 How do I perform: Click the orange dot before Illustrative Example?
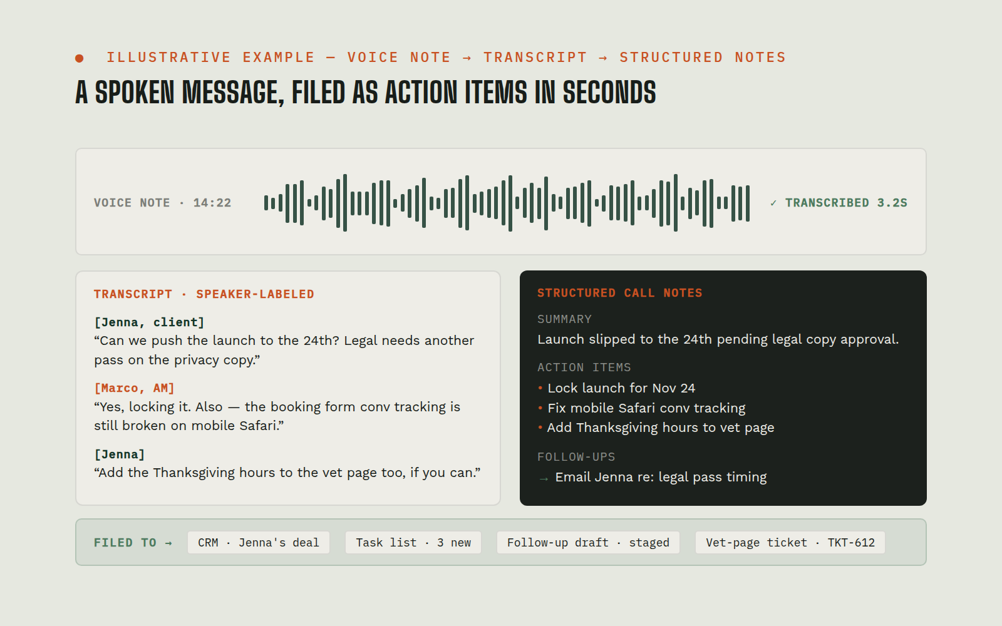coord(80,58)
